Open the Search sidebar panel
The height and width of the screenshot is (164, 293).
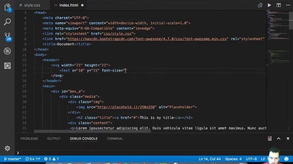(x=7, y=22)
